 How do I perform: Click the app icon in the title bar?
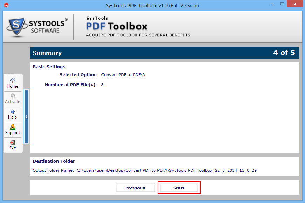tap(6, 5)
